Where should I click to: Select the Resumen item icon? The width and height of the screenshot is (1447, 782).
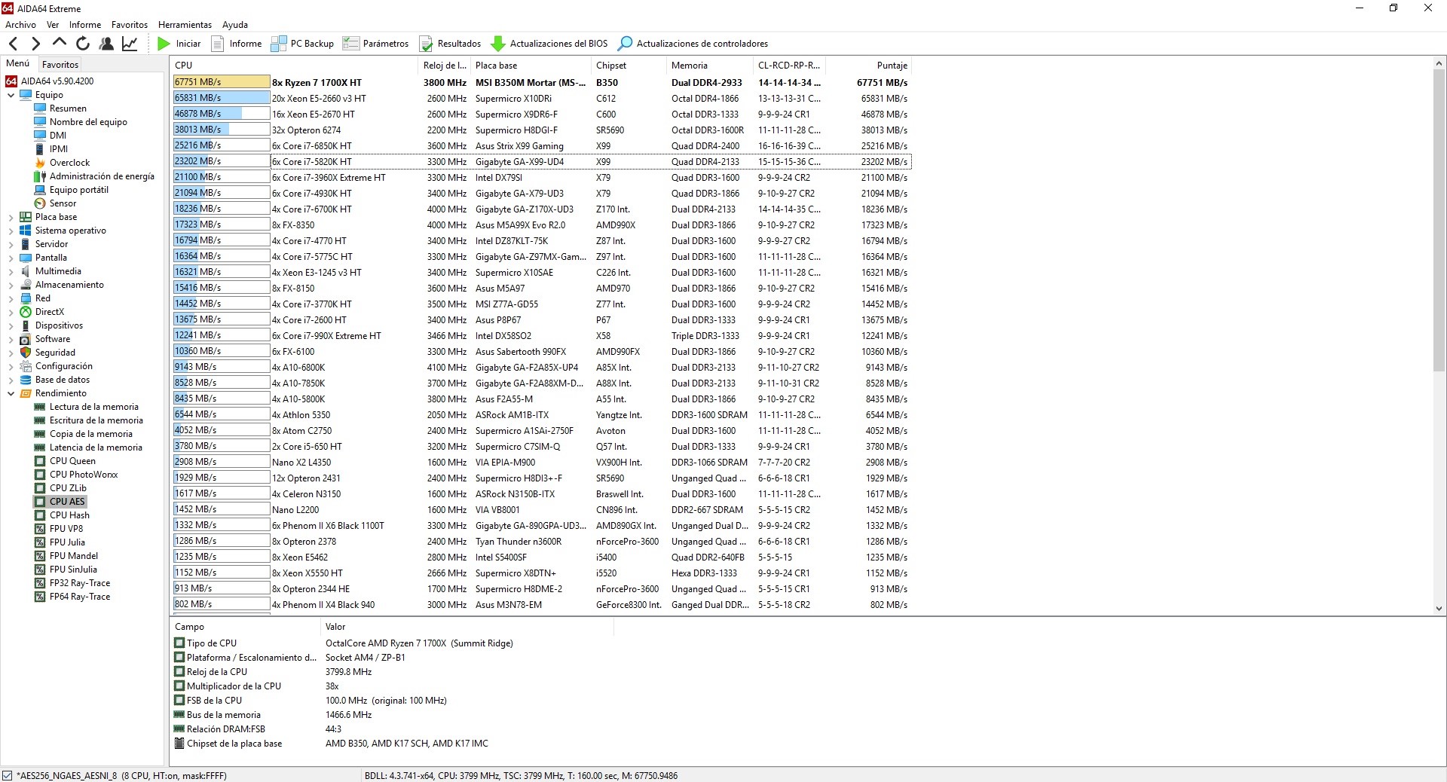(x=40, y=108)
